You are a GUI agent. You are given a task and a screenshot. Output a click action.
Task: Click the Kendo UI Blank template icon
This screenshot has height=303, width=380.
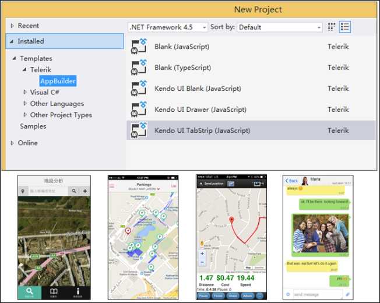click(139, 89)
